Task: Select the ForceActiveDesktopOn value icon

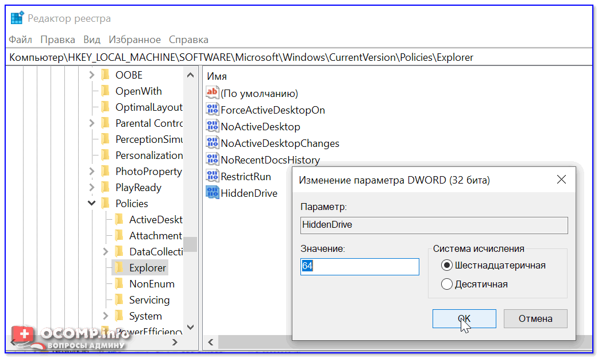Action: (x=213, y=110)
